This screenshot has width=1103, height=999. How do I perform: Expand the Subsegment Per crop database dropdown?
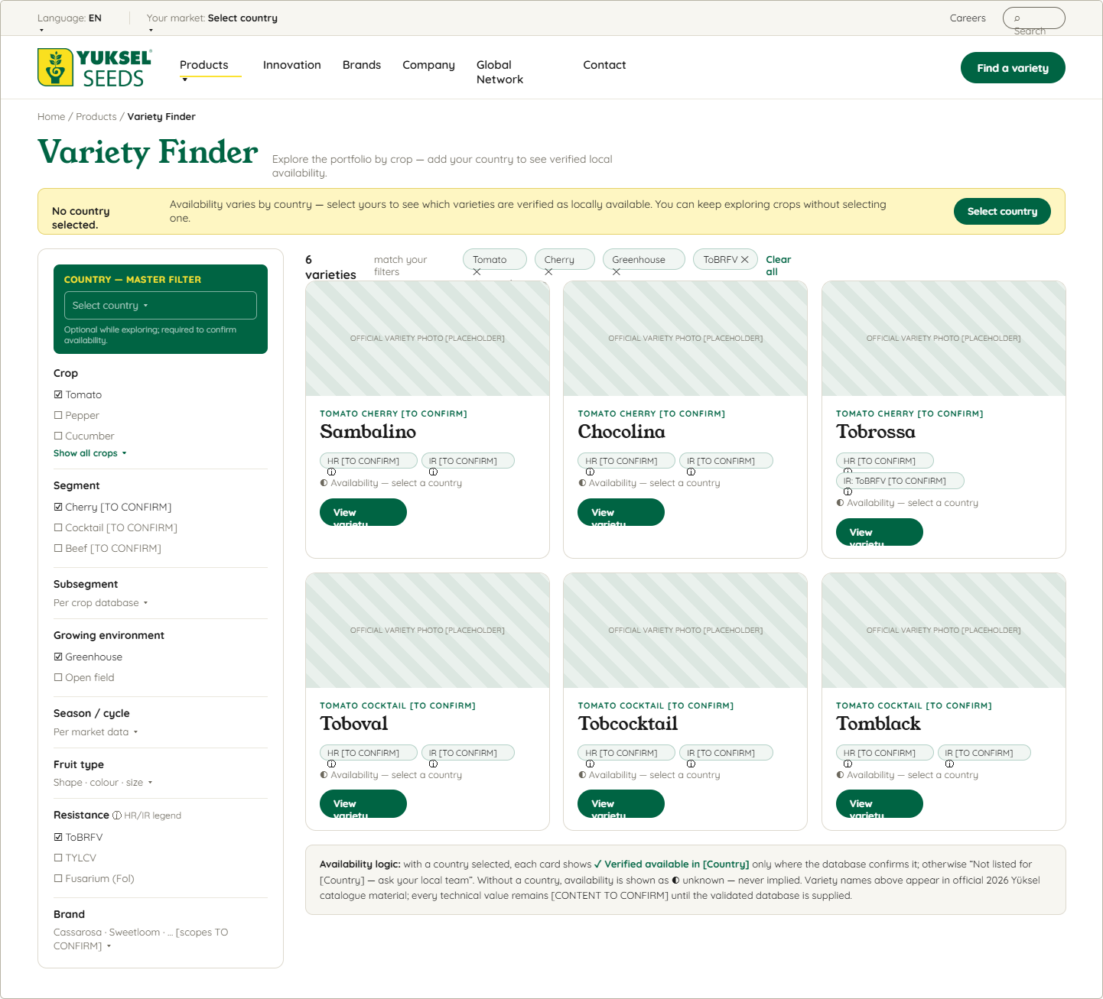(x=101, y=603)
